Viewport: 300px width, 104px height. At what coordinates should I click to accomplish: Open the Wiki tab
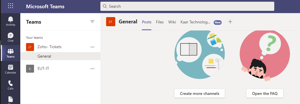[x=172, y=22]
